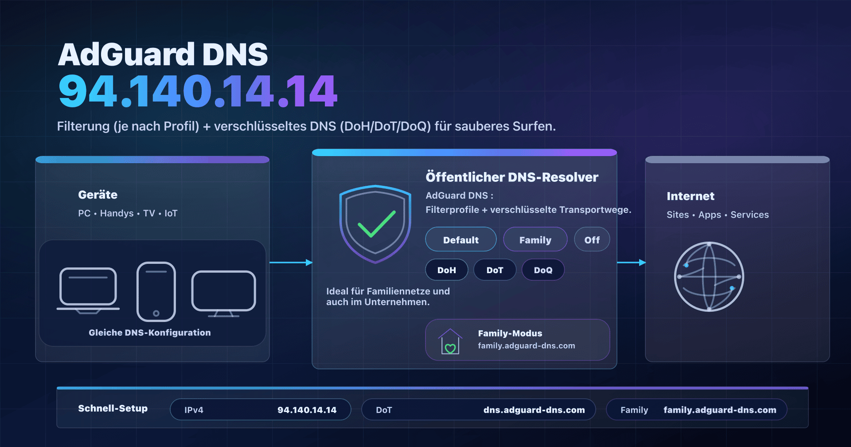The height and width of the screenshot is (447, 851).
Task: Switch to the Internet panel
Action: pos(691,196)
